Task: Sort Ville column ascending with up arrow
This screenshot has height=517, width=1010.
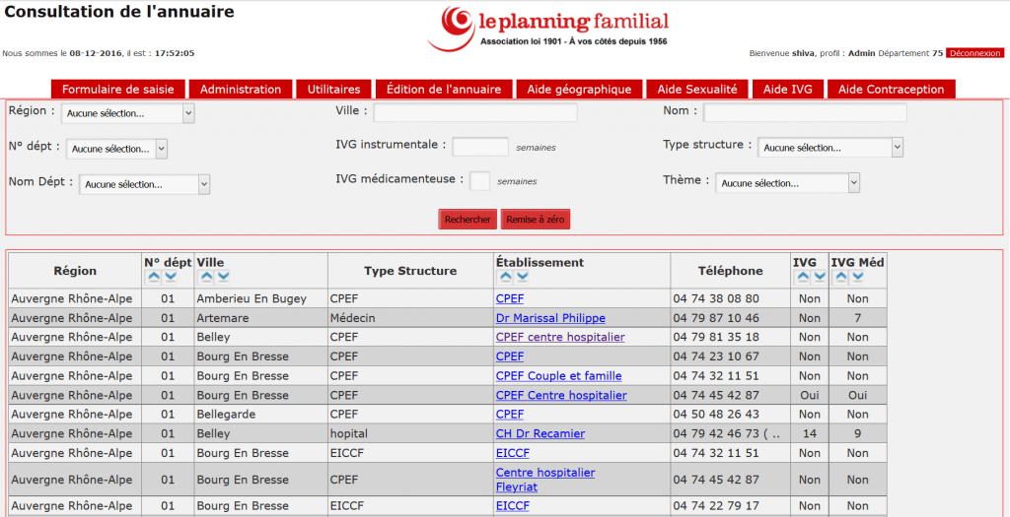Action: coord(206,278)
